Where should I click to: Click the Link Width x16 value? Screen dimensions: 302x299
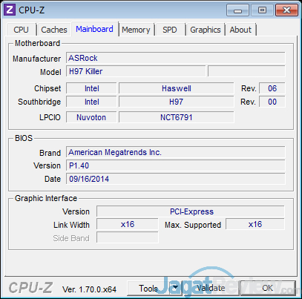pyautogui.click(x=128, y=225)
